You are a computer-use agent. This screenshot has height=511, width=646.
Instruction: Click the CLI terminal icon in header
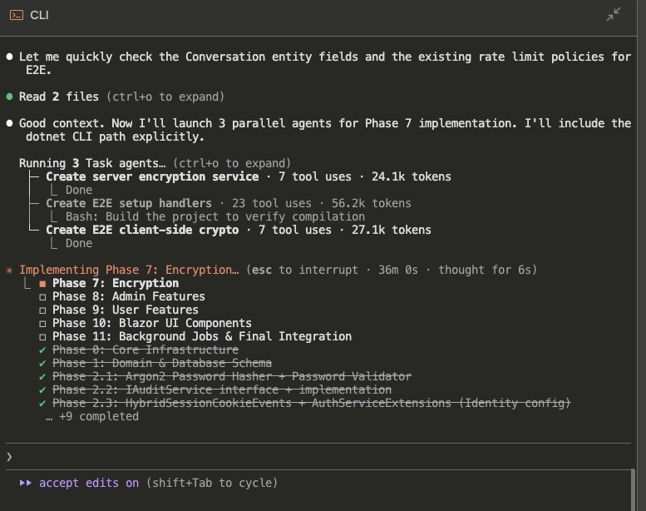[x=17, y=15]
